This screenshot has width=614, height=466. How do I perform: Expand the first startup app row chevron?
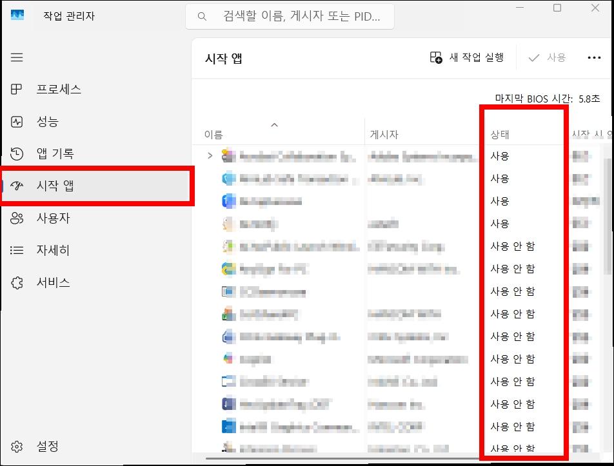(210, 156)
